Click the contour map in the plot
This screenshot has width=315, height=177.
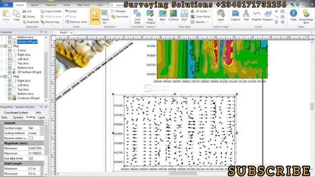[212, 59]
